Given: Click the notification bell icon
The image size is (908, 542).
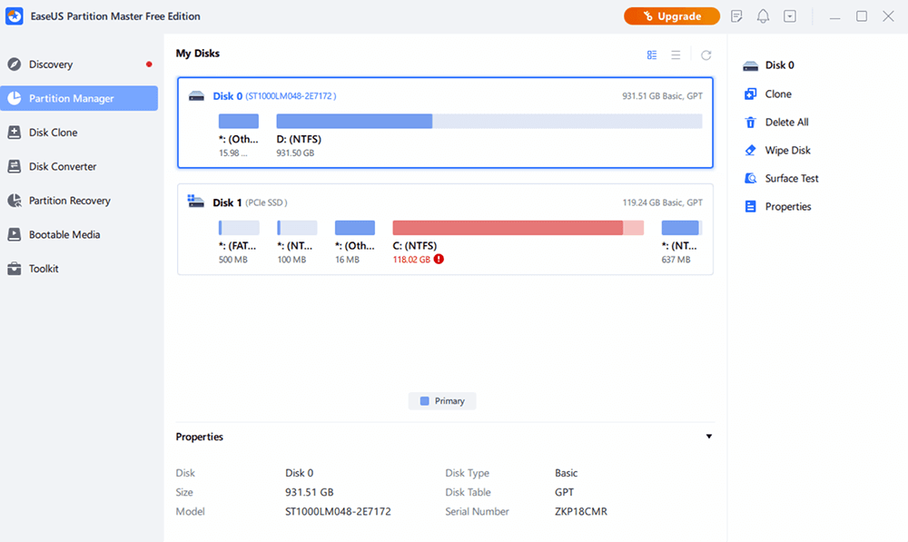Looking at the screenshot, I should (763, 15).
